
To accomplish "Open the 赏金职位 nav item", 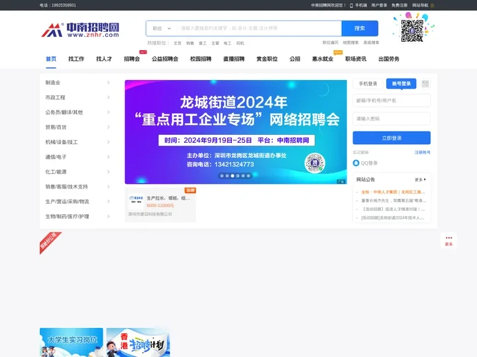I will click(267, 59).
